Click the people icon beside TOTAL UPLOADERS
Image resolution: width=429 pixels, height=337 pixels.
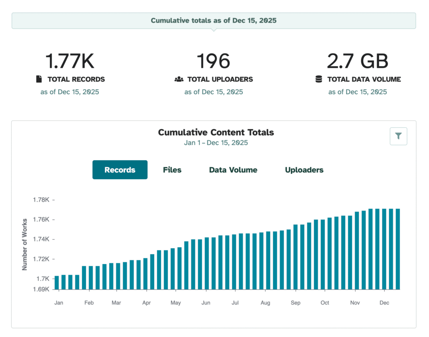click(179, 79)
